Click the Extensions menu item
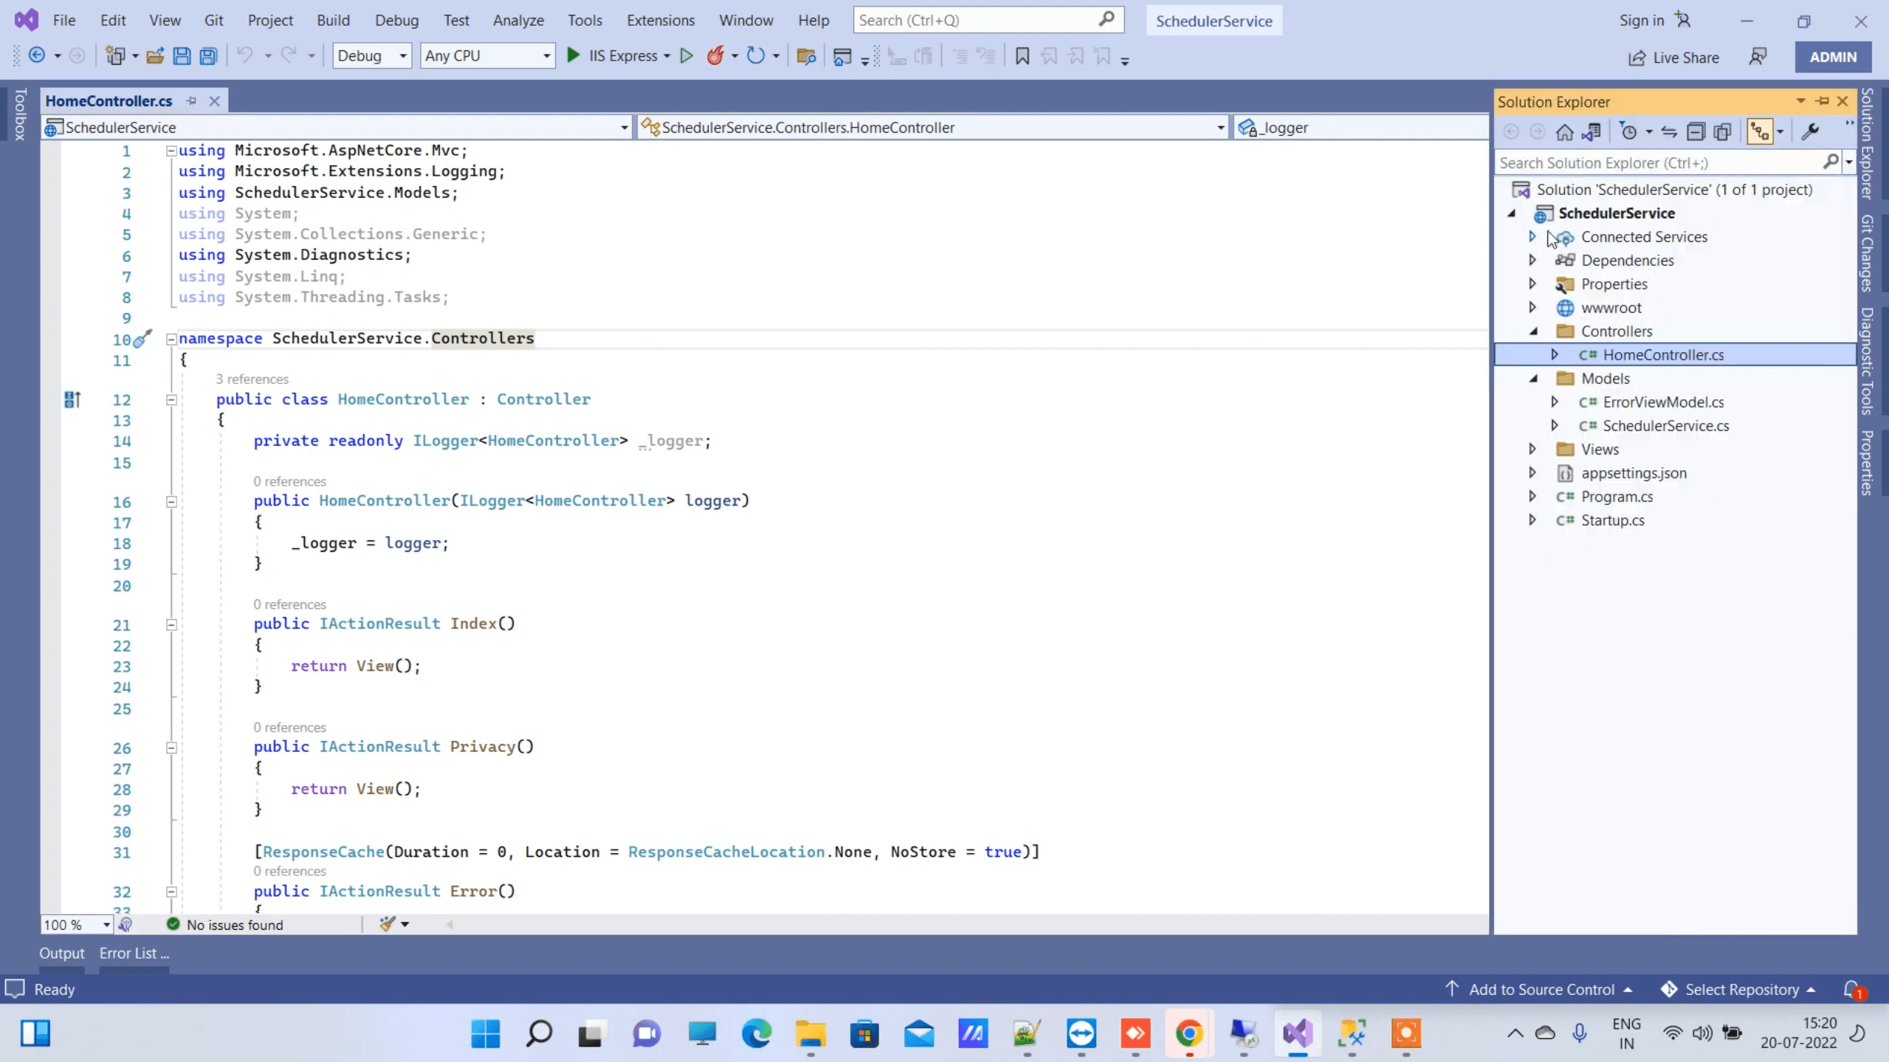1889x1062 pixels. point(661,19)
